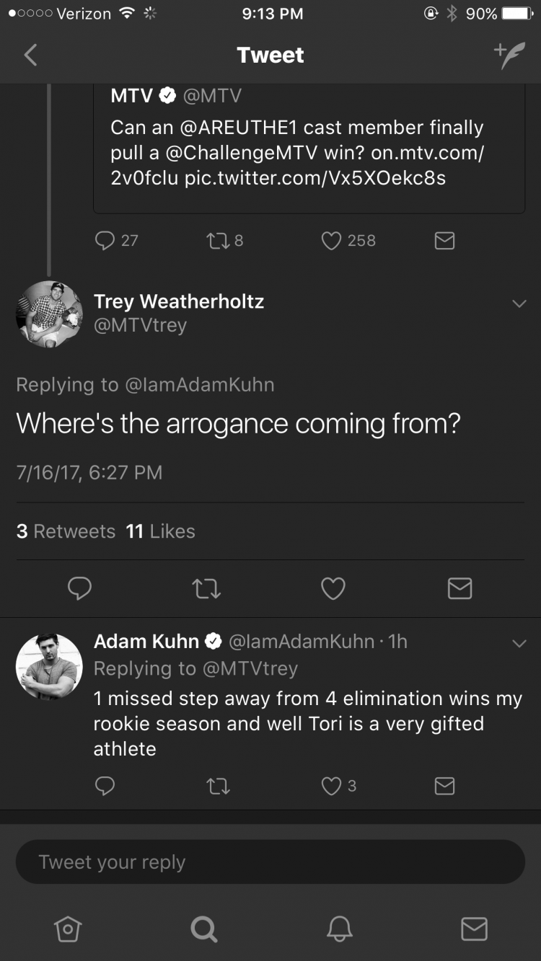Open the menu chevron on Trey's tweet

click(x=519, y=304)
